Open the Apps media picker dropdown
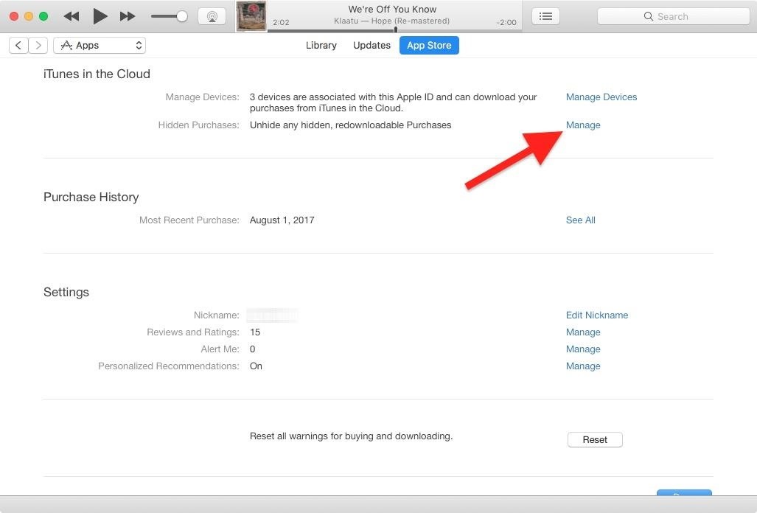This screenshot has width=757, height=513. pyautogui.click(x=100, y=45)
